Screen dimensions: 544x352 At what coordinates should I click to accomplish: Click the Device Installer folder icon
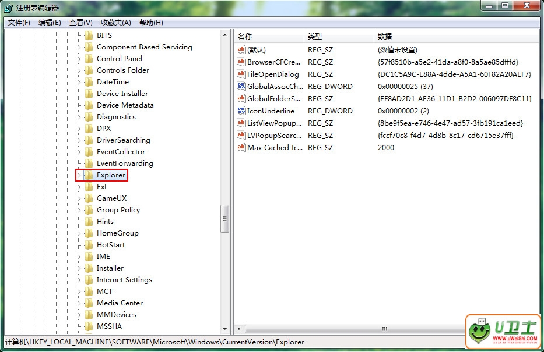89,94
